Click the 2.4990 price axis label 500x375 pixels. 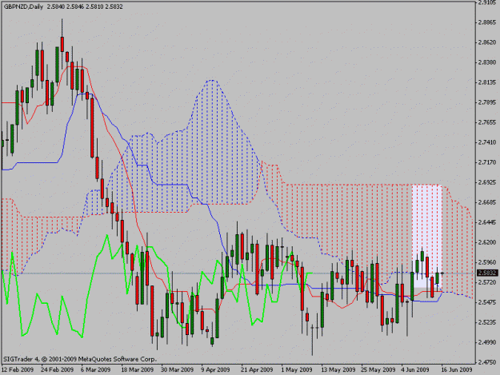pyautogui.click(x=487, y=342)
